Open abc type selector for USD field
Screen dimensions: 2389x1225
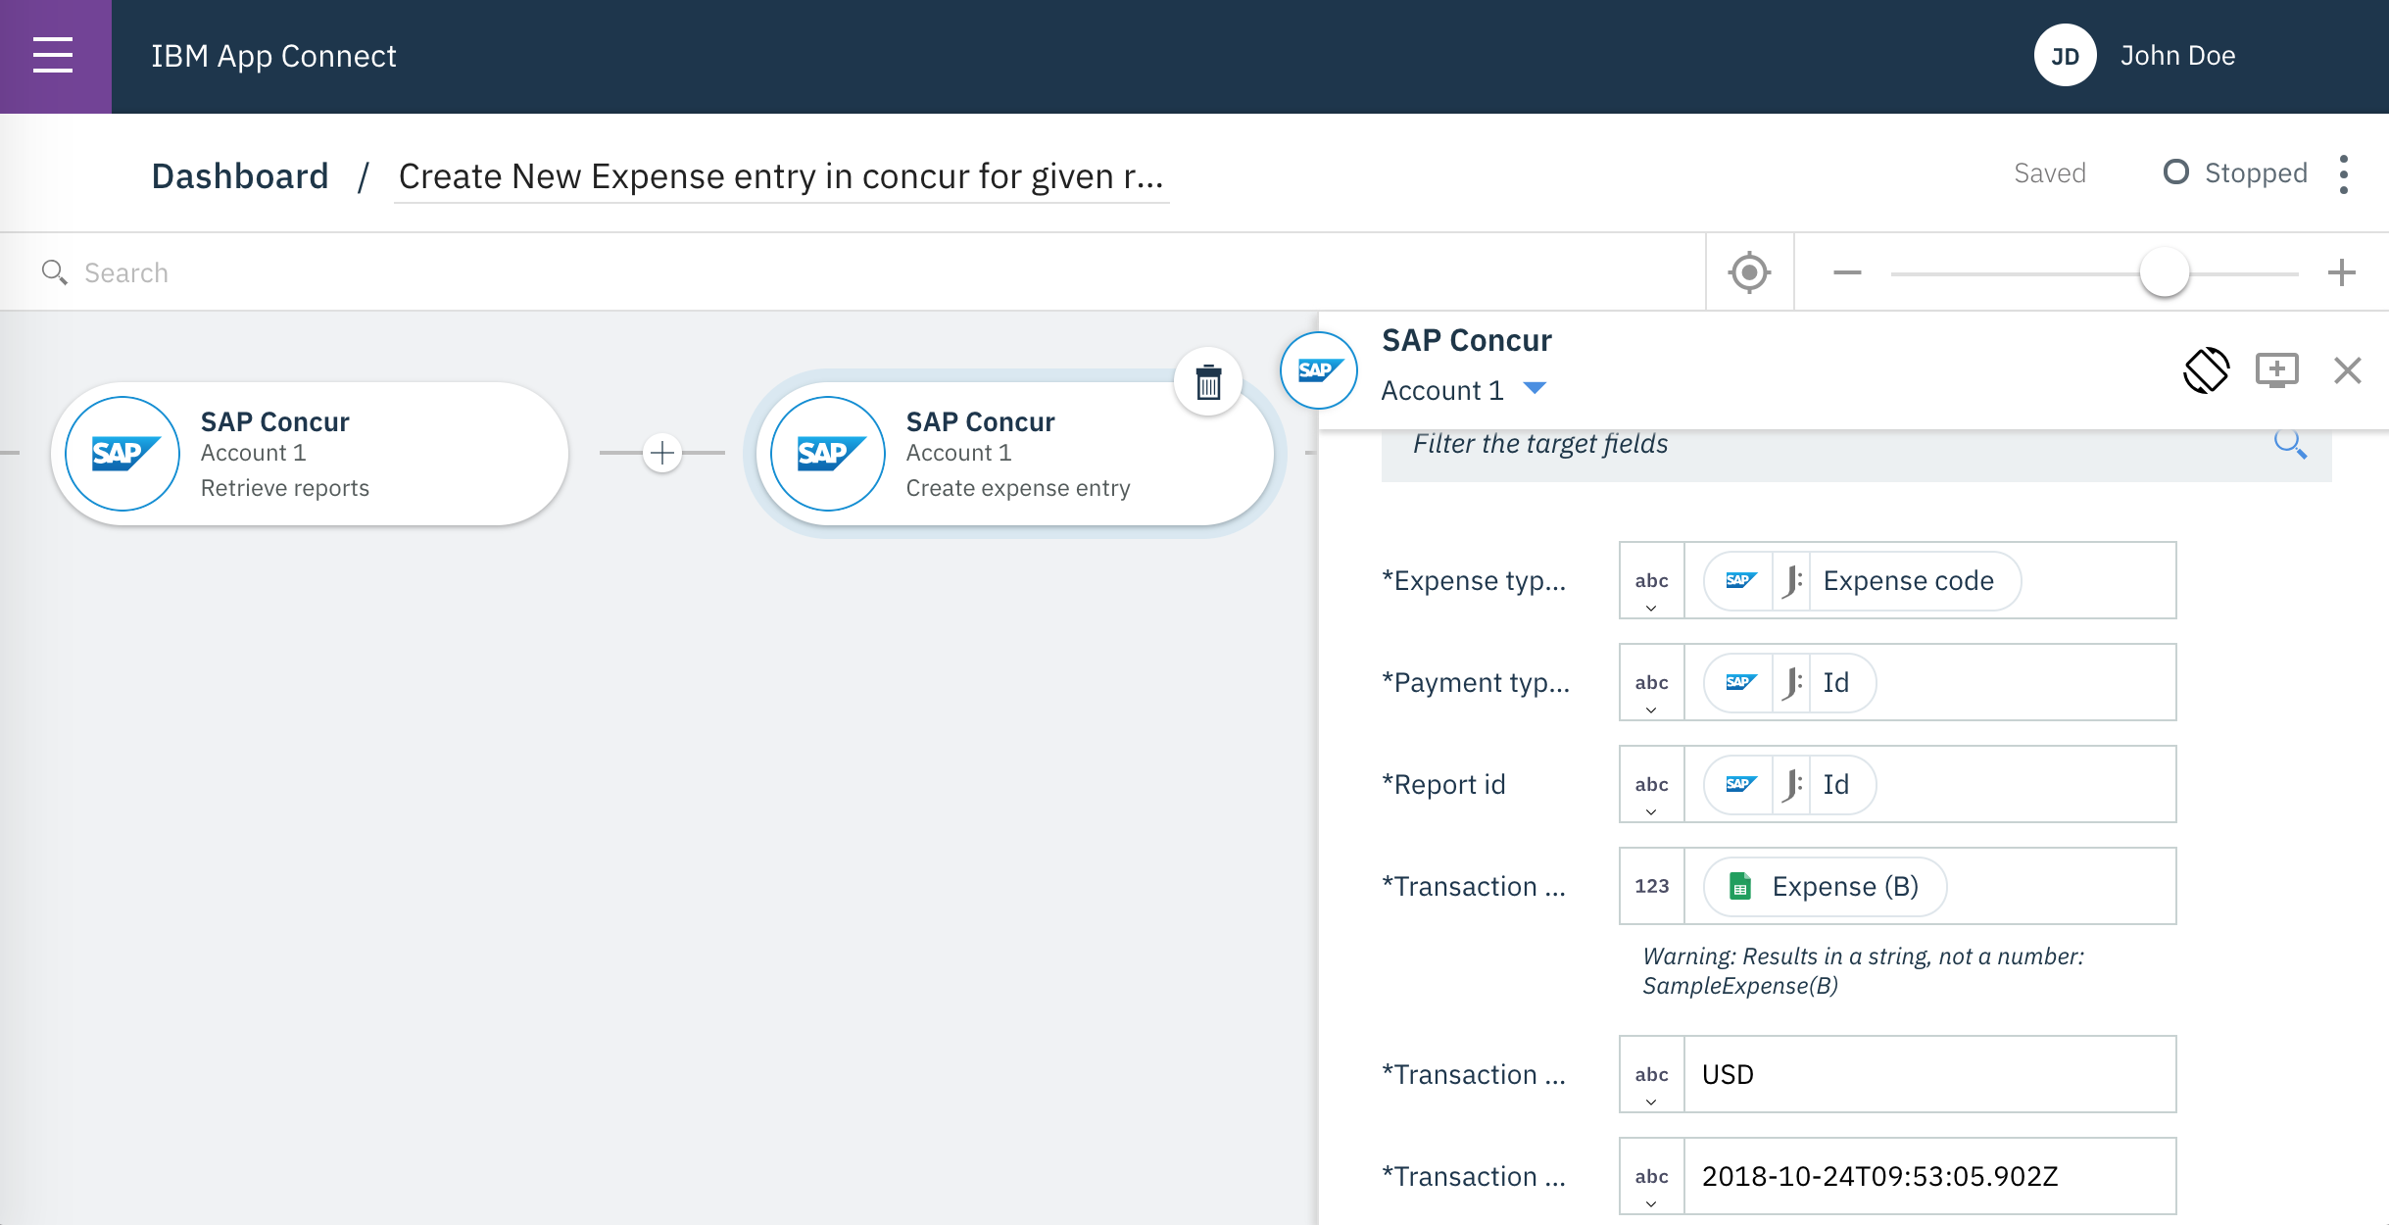click(1651, 1074)
